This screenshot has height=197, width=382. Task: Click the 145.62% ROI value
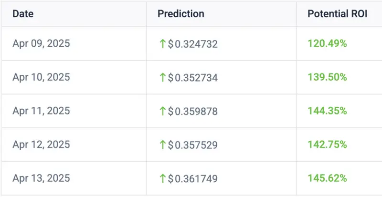pyautogui.click(x=327, y=178)
